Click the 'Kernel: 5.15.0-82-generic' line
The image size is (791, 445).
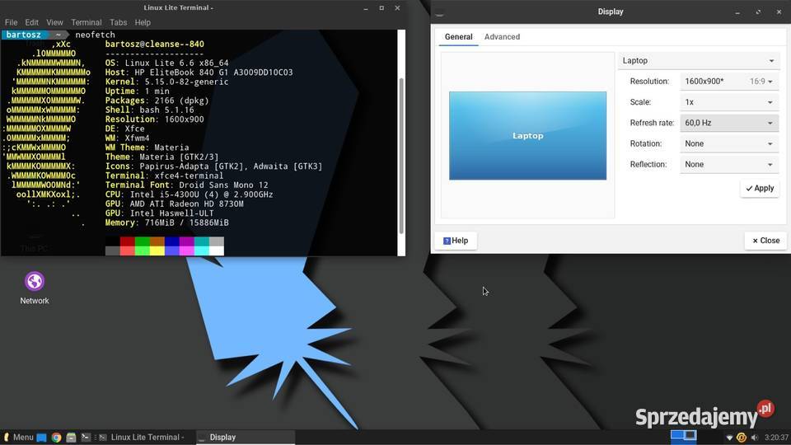(167, 82)
